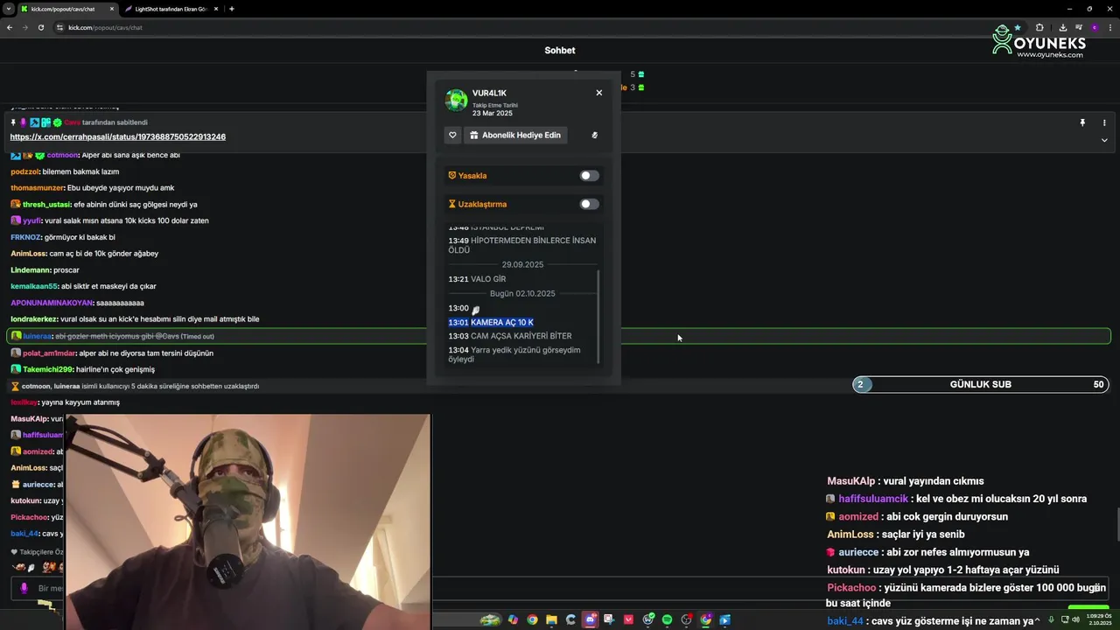The height and width of the screenshot is (630, 1120).
Task: Click thresh_ustasi username in chat
Action: pyautogui.click(x=47, y=205)
